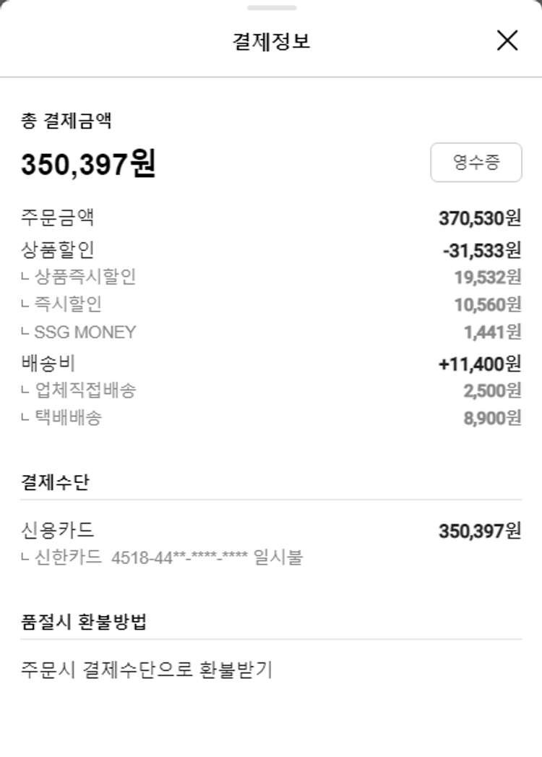The width and height of the screenshot is (542, 757).
Task: Open the 영수증 receipt button
Action: (476, 162)
